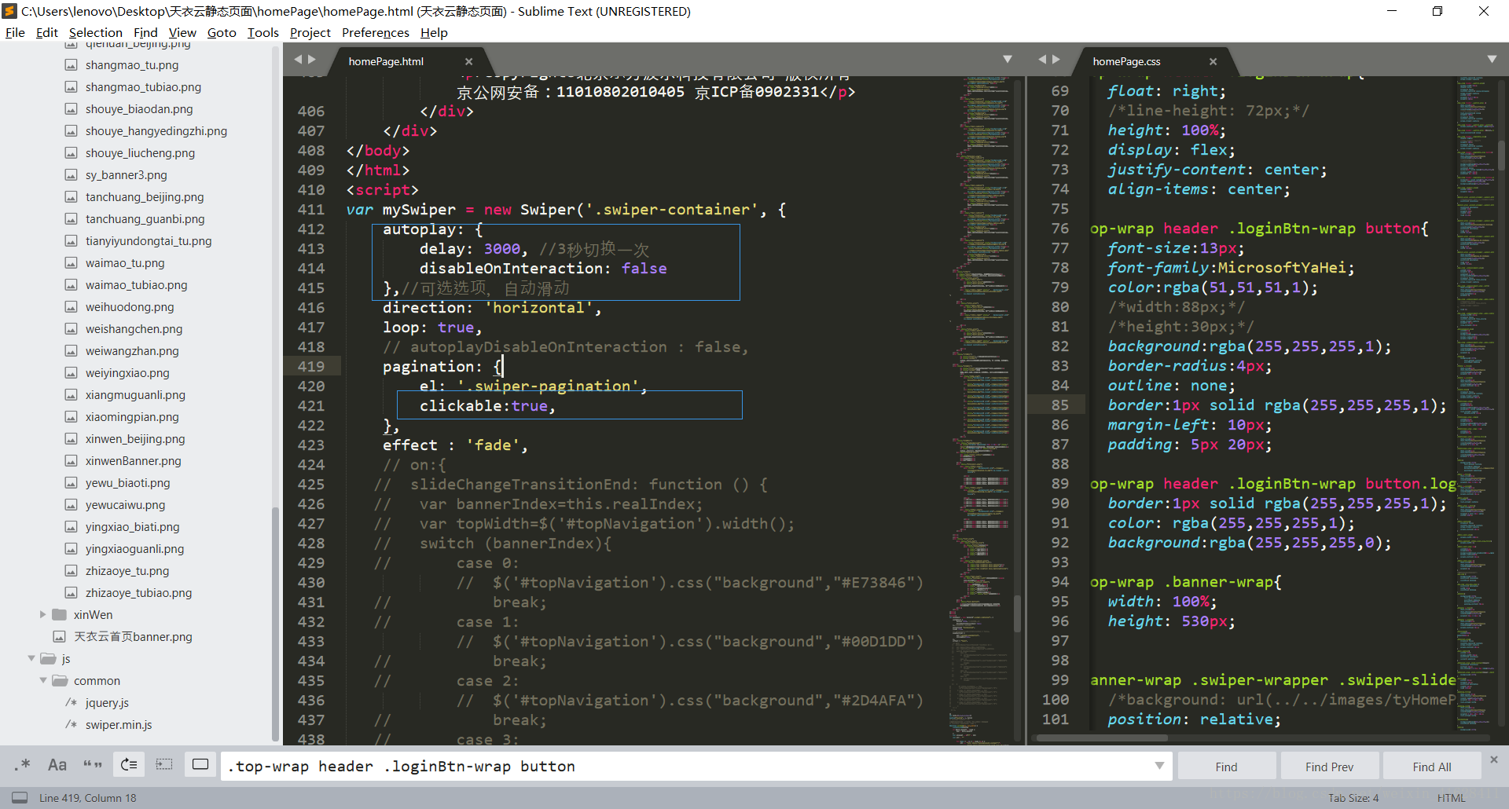
Task: Close the homePage.html tab
Action: 469,61
